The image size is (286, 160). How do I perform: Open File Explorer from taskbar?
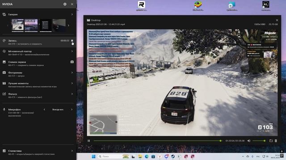point(140,156)
